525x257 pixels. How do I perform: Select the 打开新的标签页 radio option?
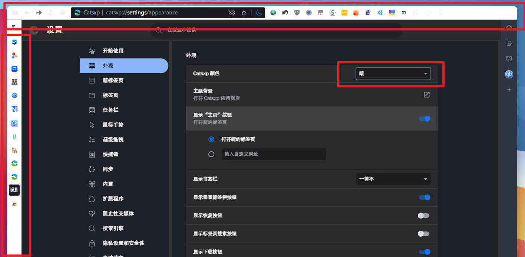(x=211, y=139)
